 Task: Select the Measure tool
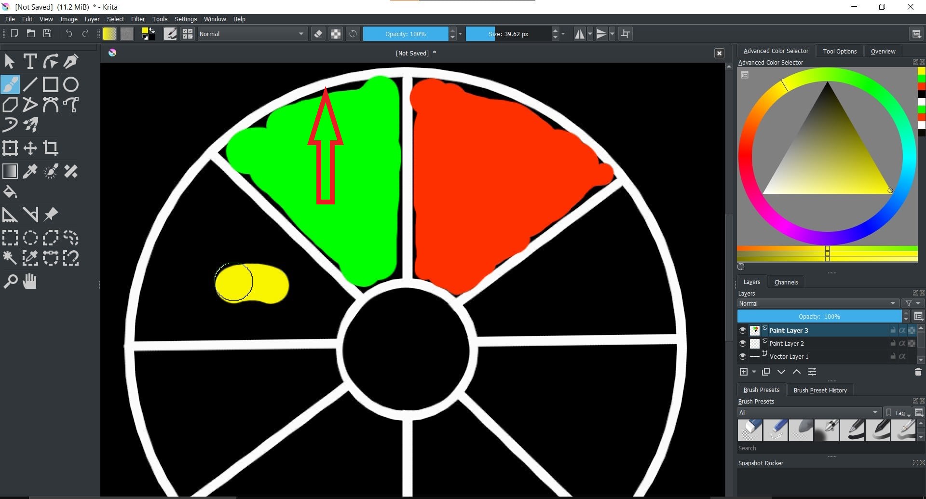[30, 215]
